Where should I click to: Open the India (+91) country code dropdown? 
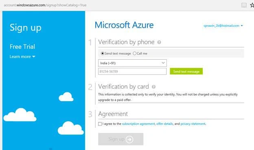(132, 63)
